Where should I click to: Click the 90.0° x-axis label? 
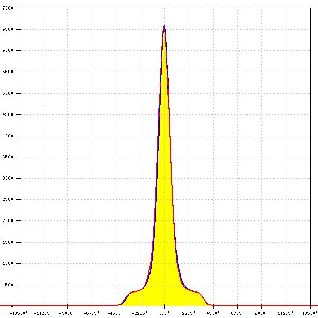[x=261, y=313]
